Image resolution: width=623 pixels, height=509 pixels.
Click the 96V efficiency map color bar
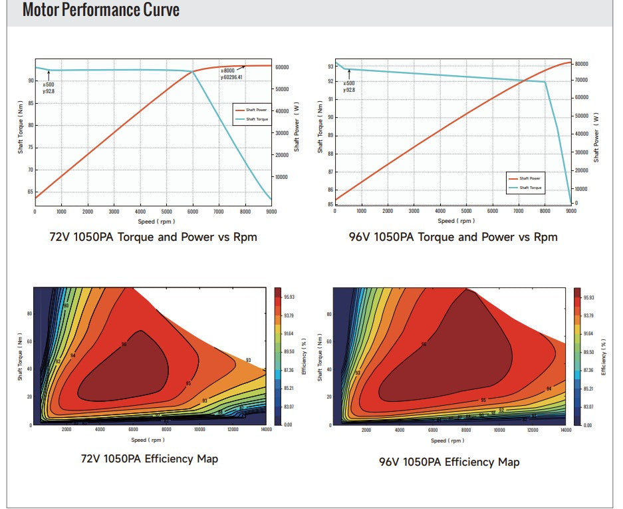point(578,356)
